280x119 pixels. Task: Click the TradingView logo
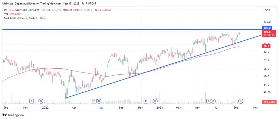13,115
